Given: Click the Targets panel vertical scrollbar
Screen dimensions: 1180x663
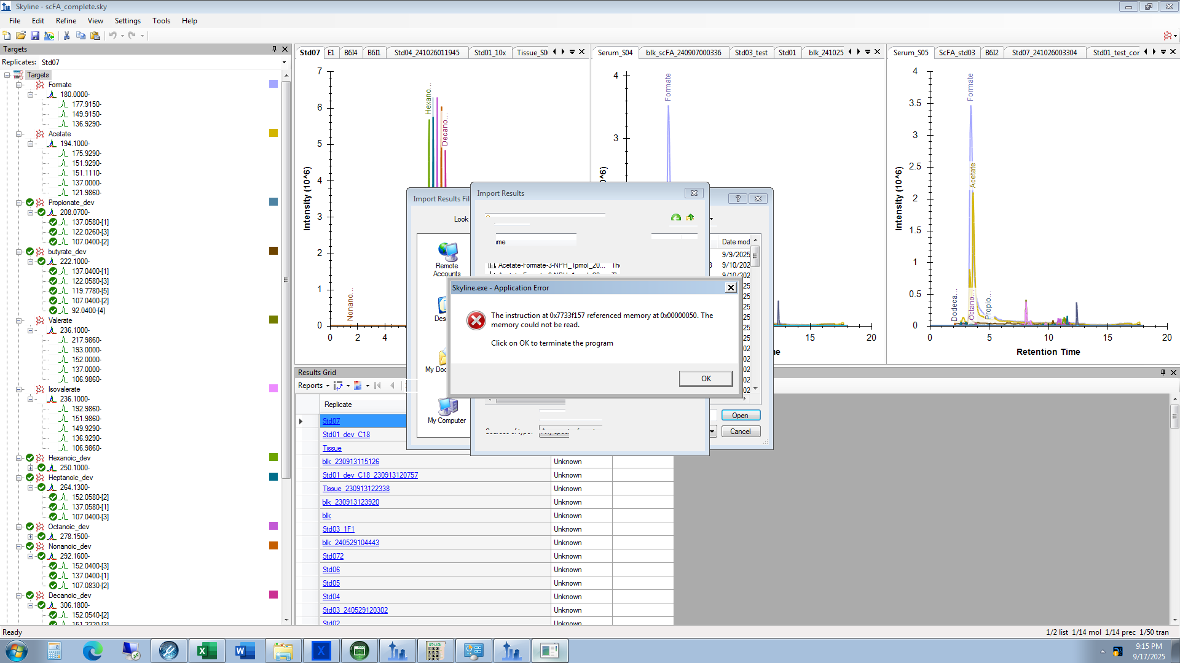Looking at the screenshot, I should 286,279.
